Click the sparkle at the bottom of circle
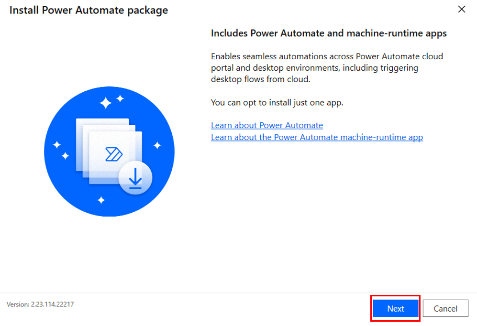The height and width of the screenshot is (326, 477). pyautogui.click(x=101, y=200)
